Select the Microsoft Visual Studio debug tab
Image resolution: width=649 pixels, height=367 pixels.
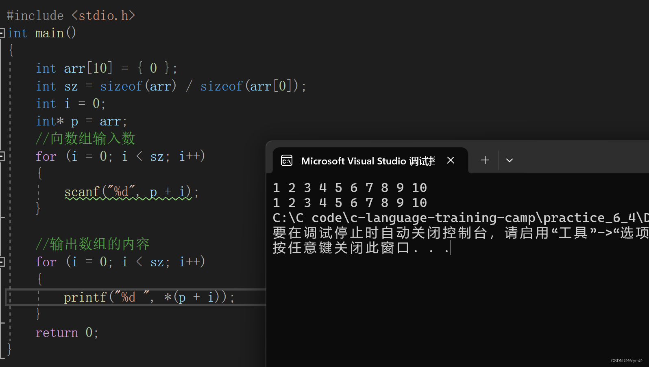(370, 161)
